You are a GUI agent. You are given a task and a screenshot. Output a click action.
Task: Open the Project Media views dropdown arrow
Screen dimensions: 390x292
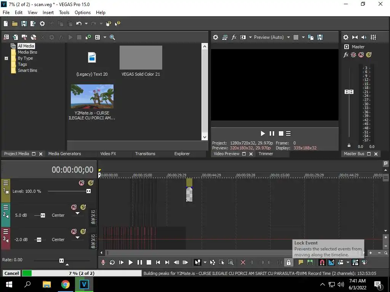point(105,37)
